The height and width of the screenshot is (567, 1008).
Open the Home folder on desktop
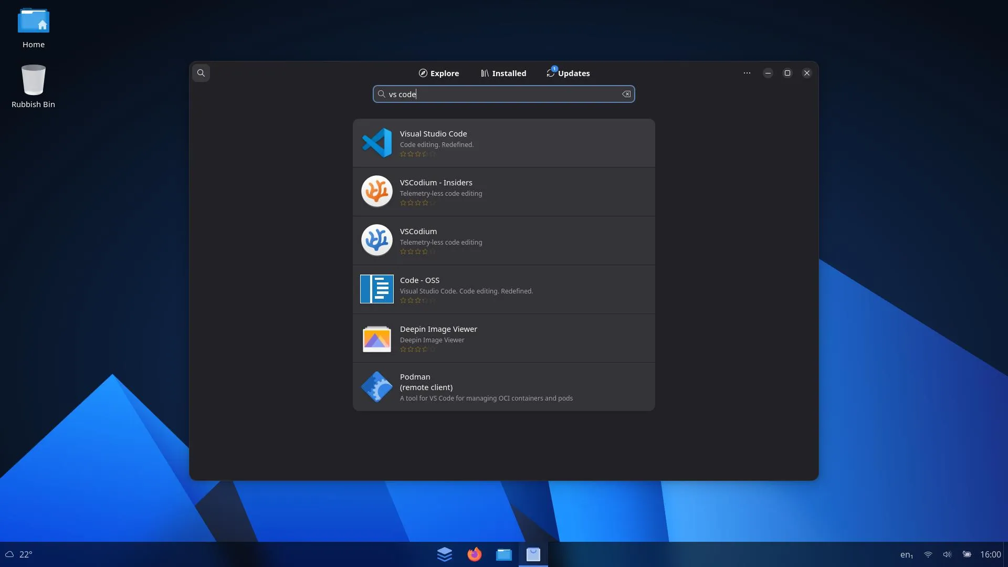coord(34,29)
